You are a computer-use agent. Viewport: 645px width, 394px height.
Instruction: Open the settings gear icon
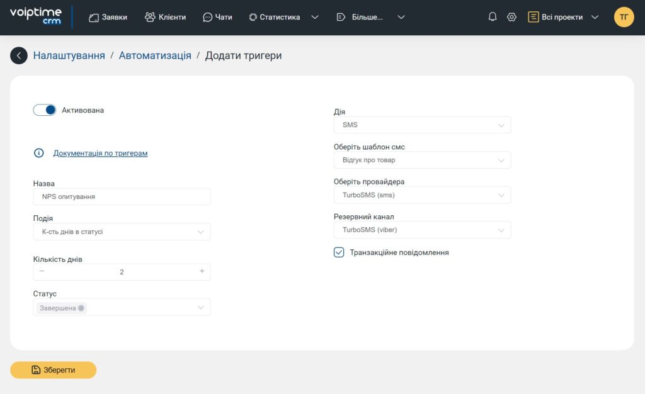click(511, 17)
